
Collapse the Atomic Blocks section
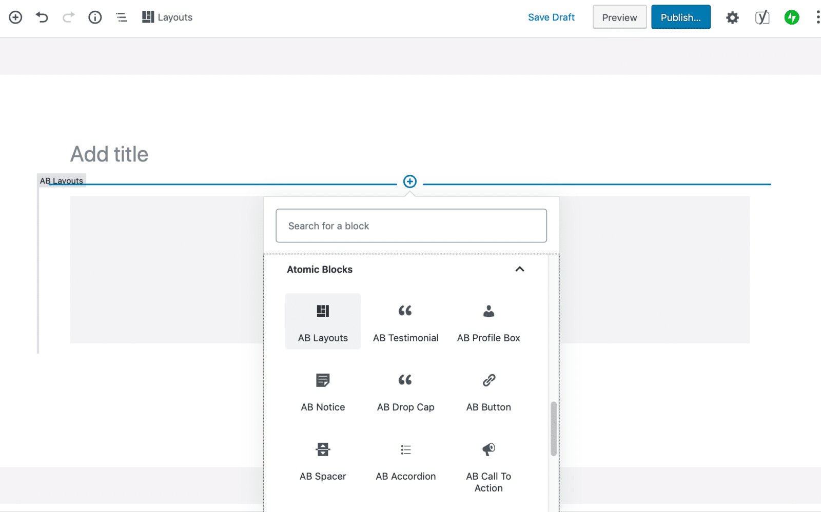[520, 269]
